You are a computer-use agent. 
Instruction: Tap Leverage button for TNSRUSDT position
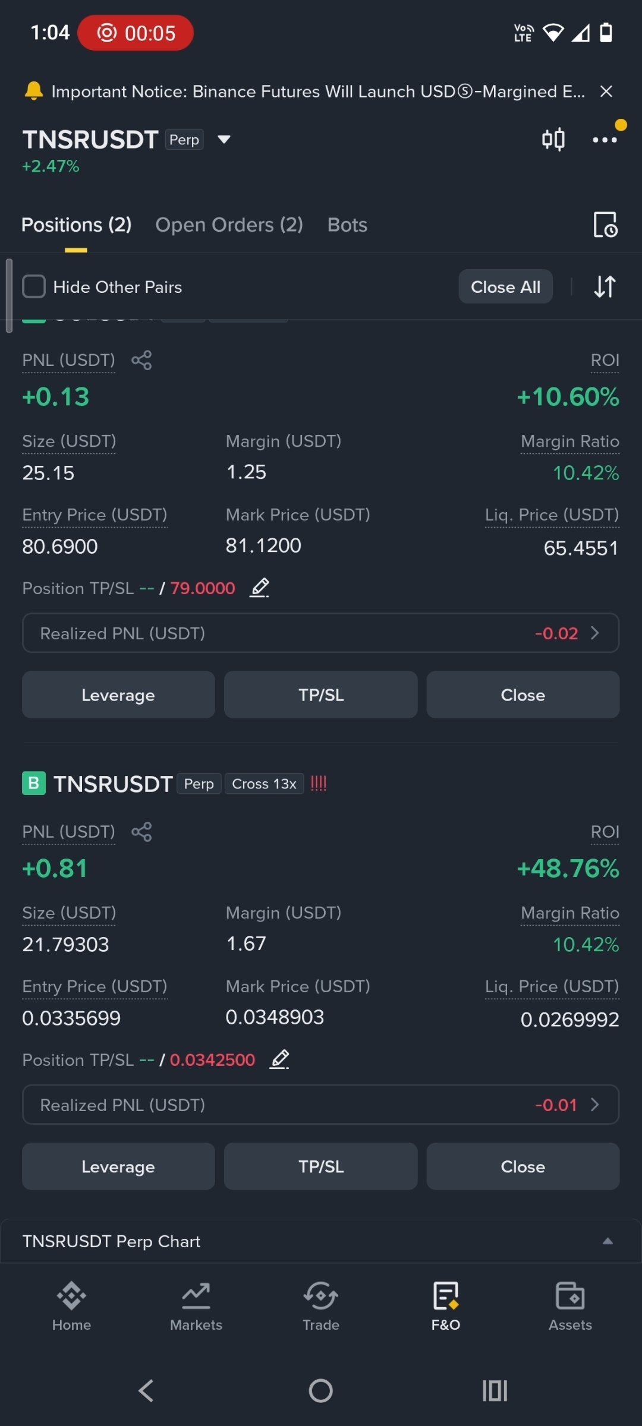118,1166
